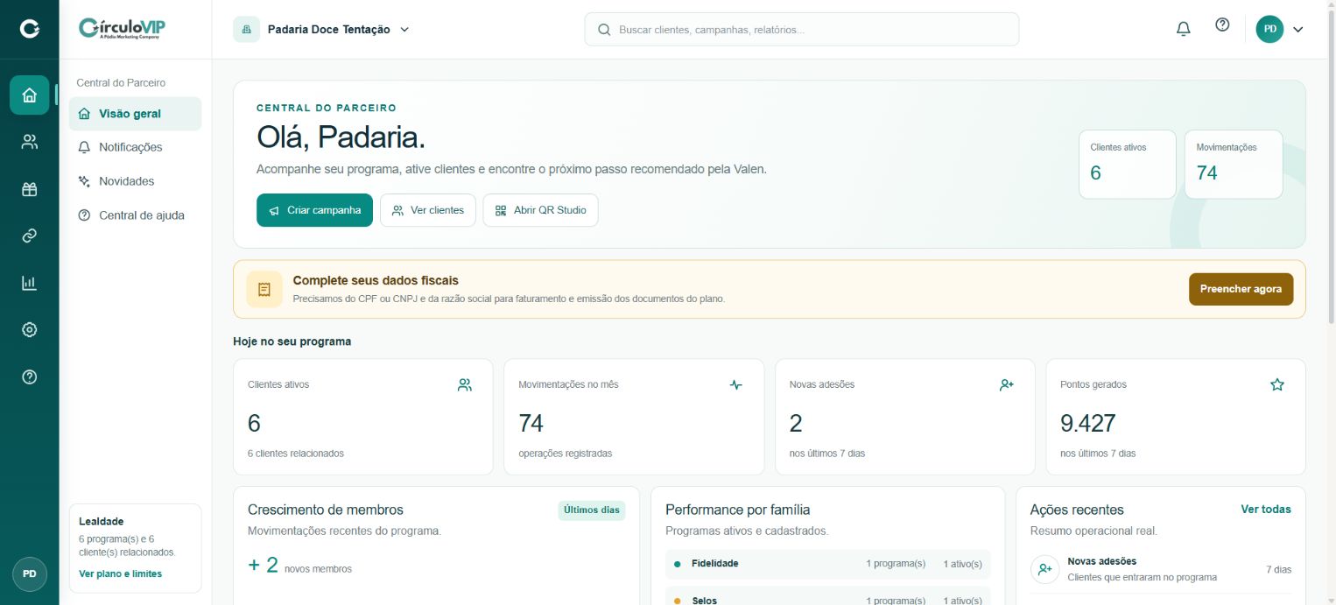Open Central de ajuda in sidebar

(x=135, y=215)
